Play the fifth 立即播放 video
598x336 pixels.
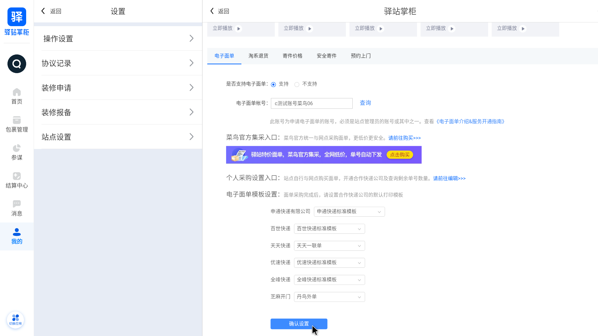[x=523, y=29]
